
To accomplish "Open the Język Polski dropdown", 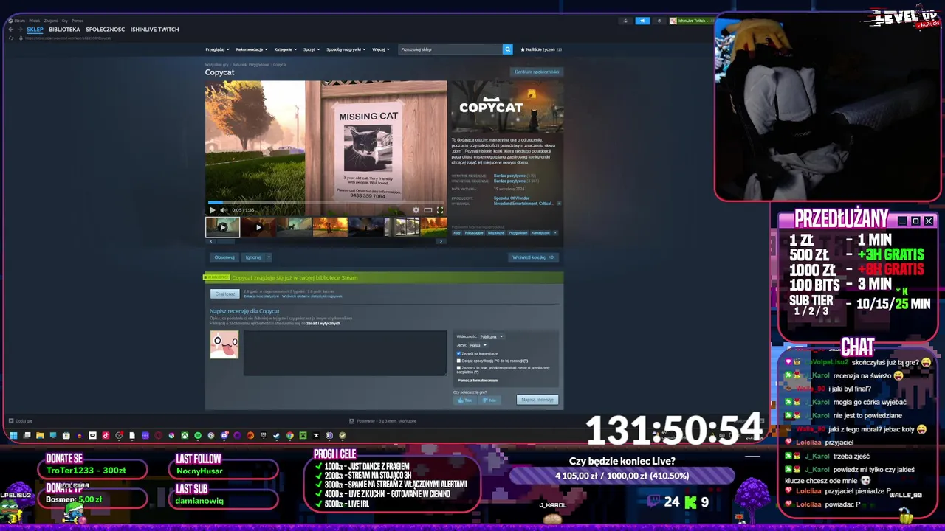I will coord(478,345).
